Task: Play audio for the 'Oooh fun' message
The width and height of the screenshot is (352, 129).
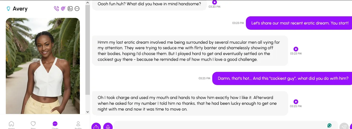Action: click(214, 2)
